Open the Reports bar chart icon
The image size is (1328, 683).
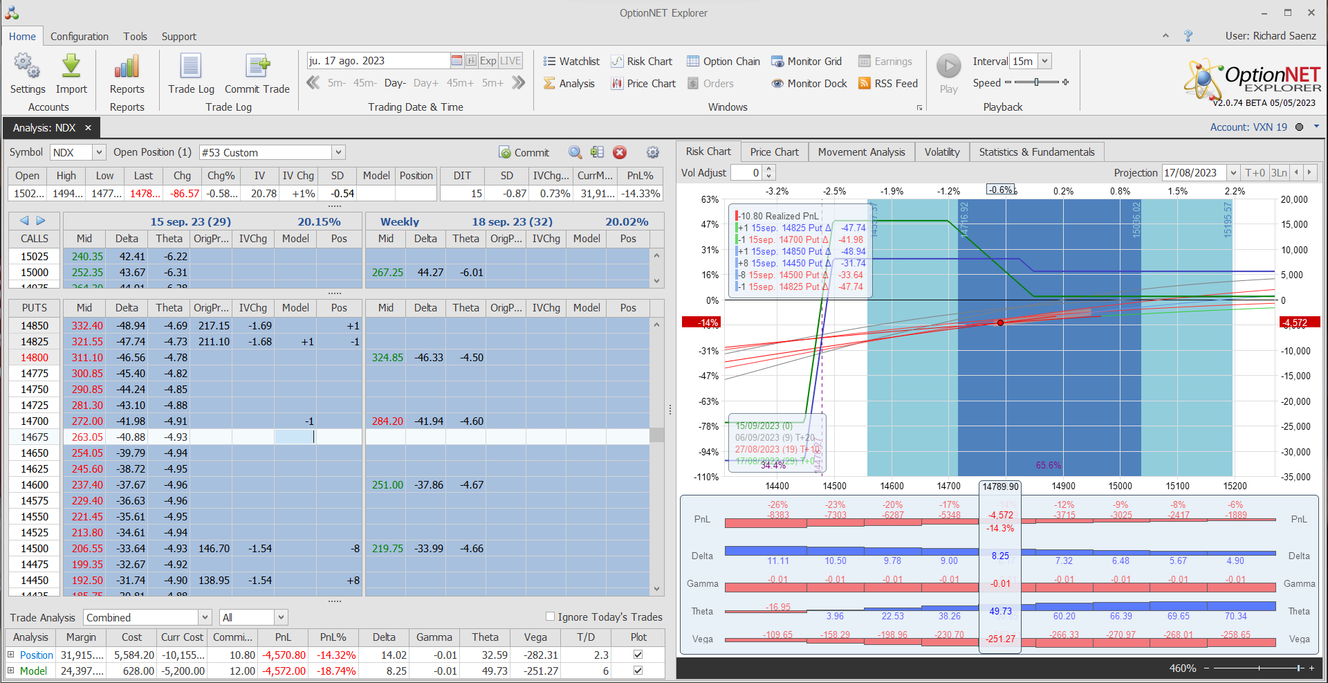click(127, 66)
